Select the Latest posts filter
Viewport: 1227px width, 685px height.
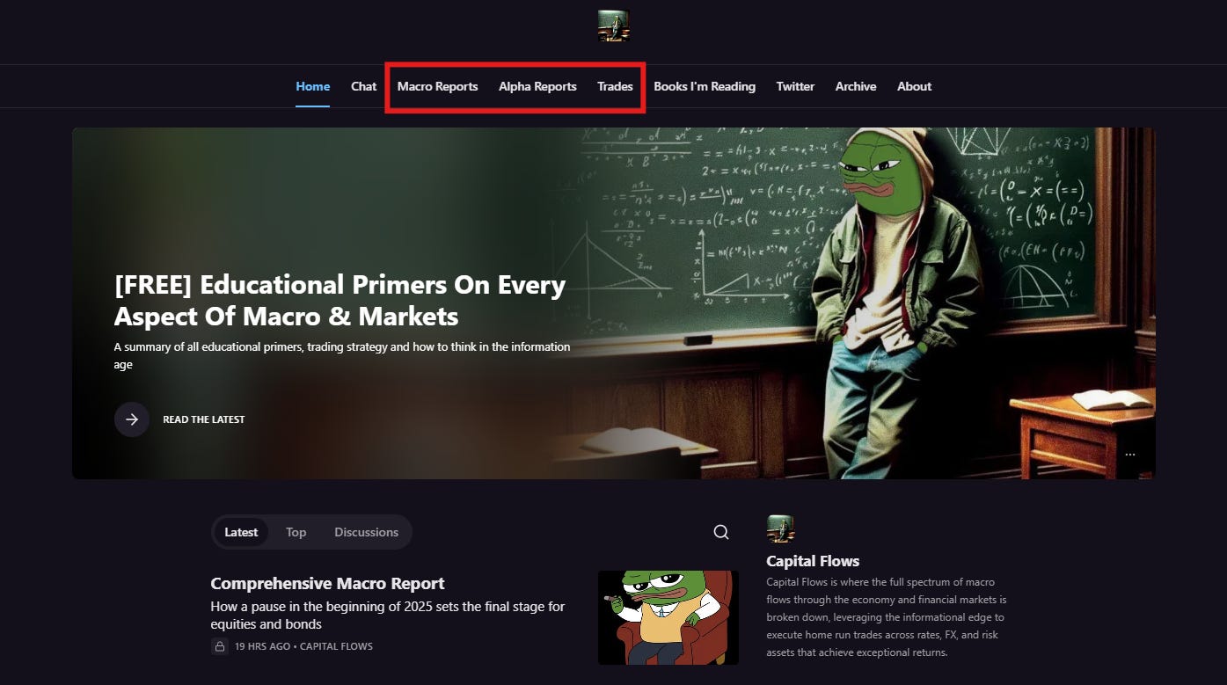(x=241, y=532)
